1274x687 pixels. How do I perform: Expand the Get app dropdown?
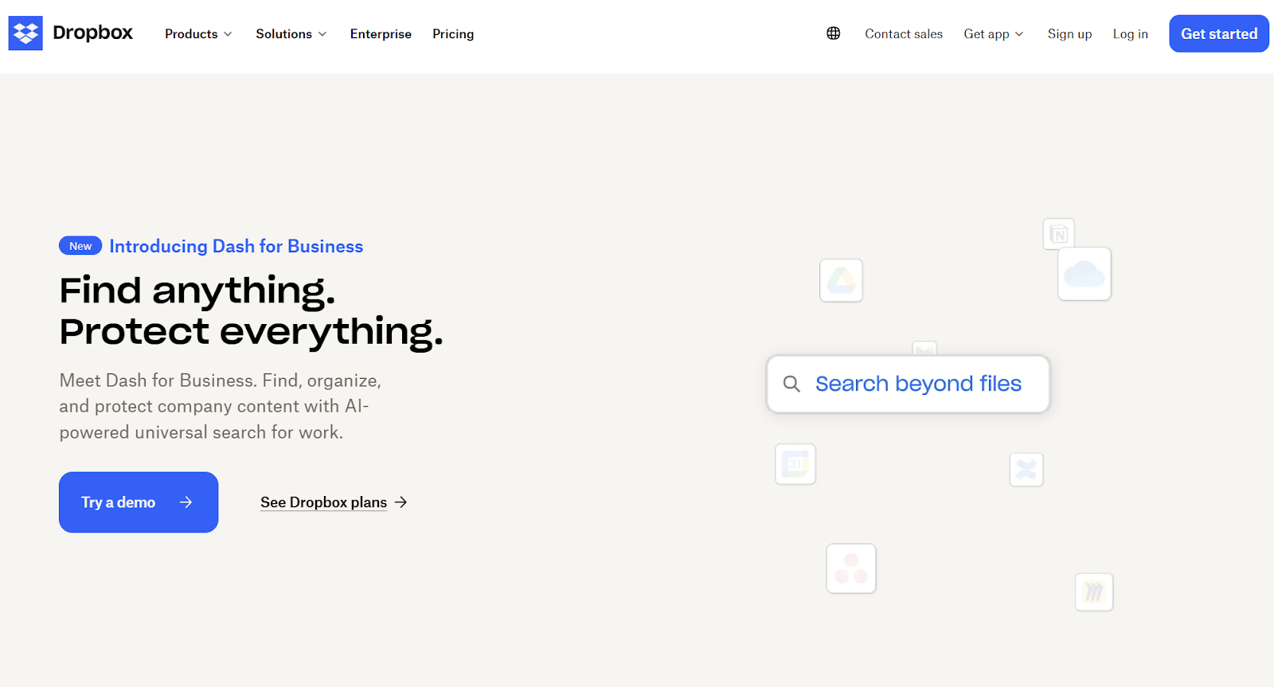(993, 33)
